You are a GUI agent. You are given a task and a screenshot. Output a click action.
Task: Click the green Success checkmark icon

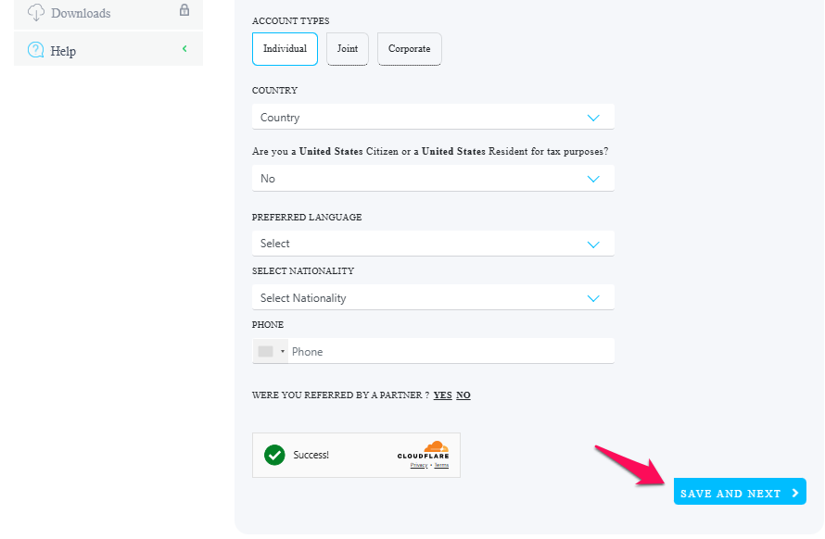274,455
